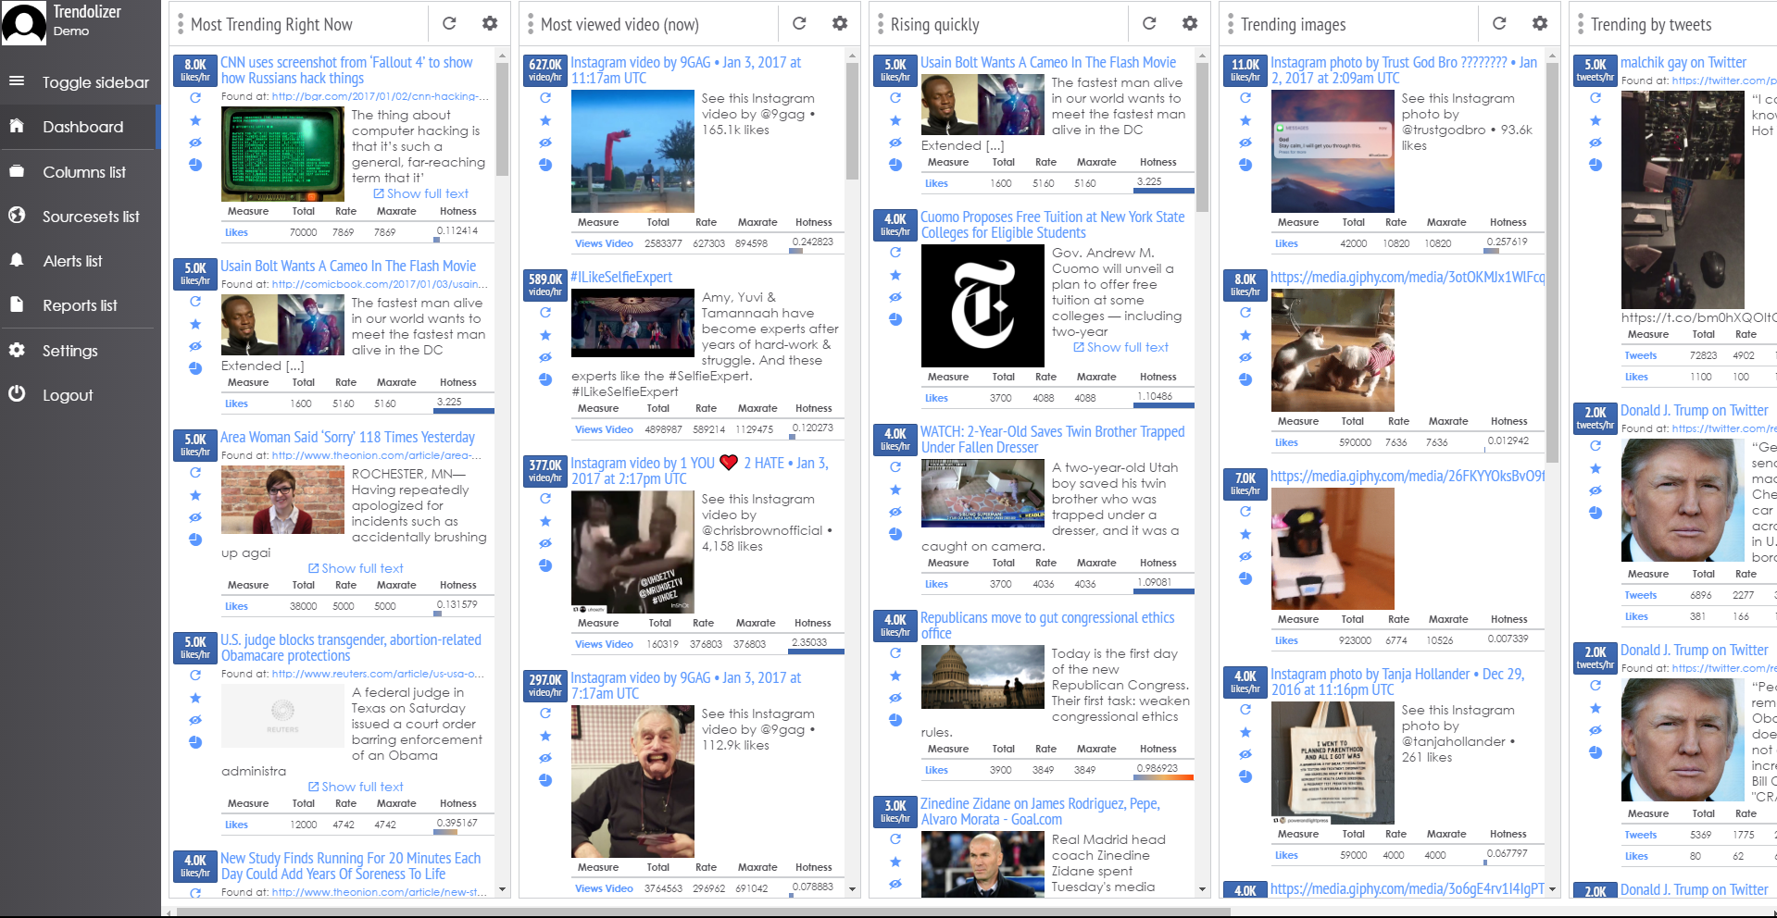
Task: Open cats giphy thumbnail image
Action: click(1333, 350)
